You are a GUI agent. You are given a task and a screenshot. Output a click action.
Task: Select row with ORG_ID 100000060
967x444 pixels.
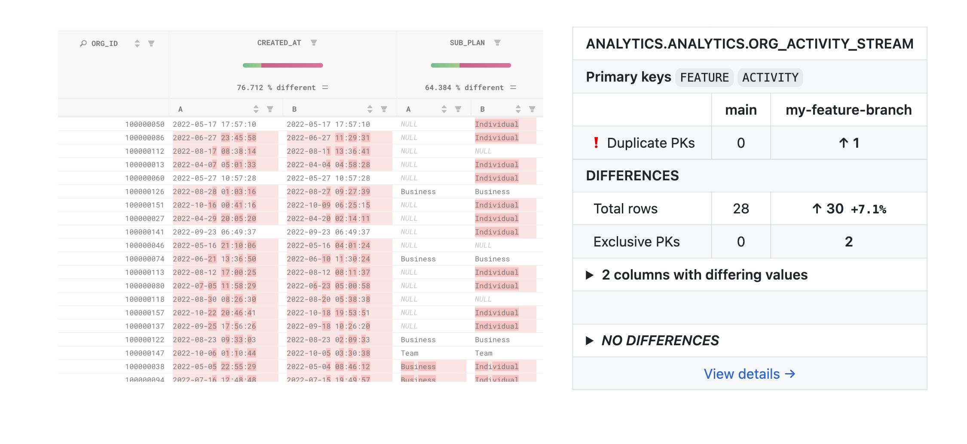[x=300, y=178]
